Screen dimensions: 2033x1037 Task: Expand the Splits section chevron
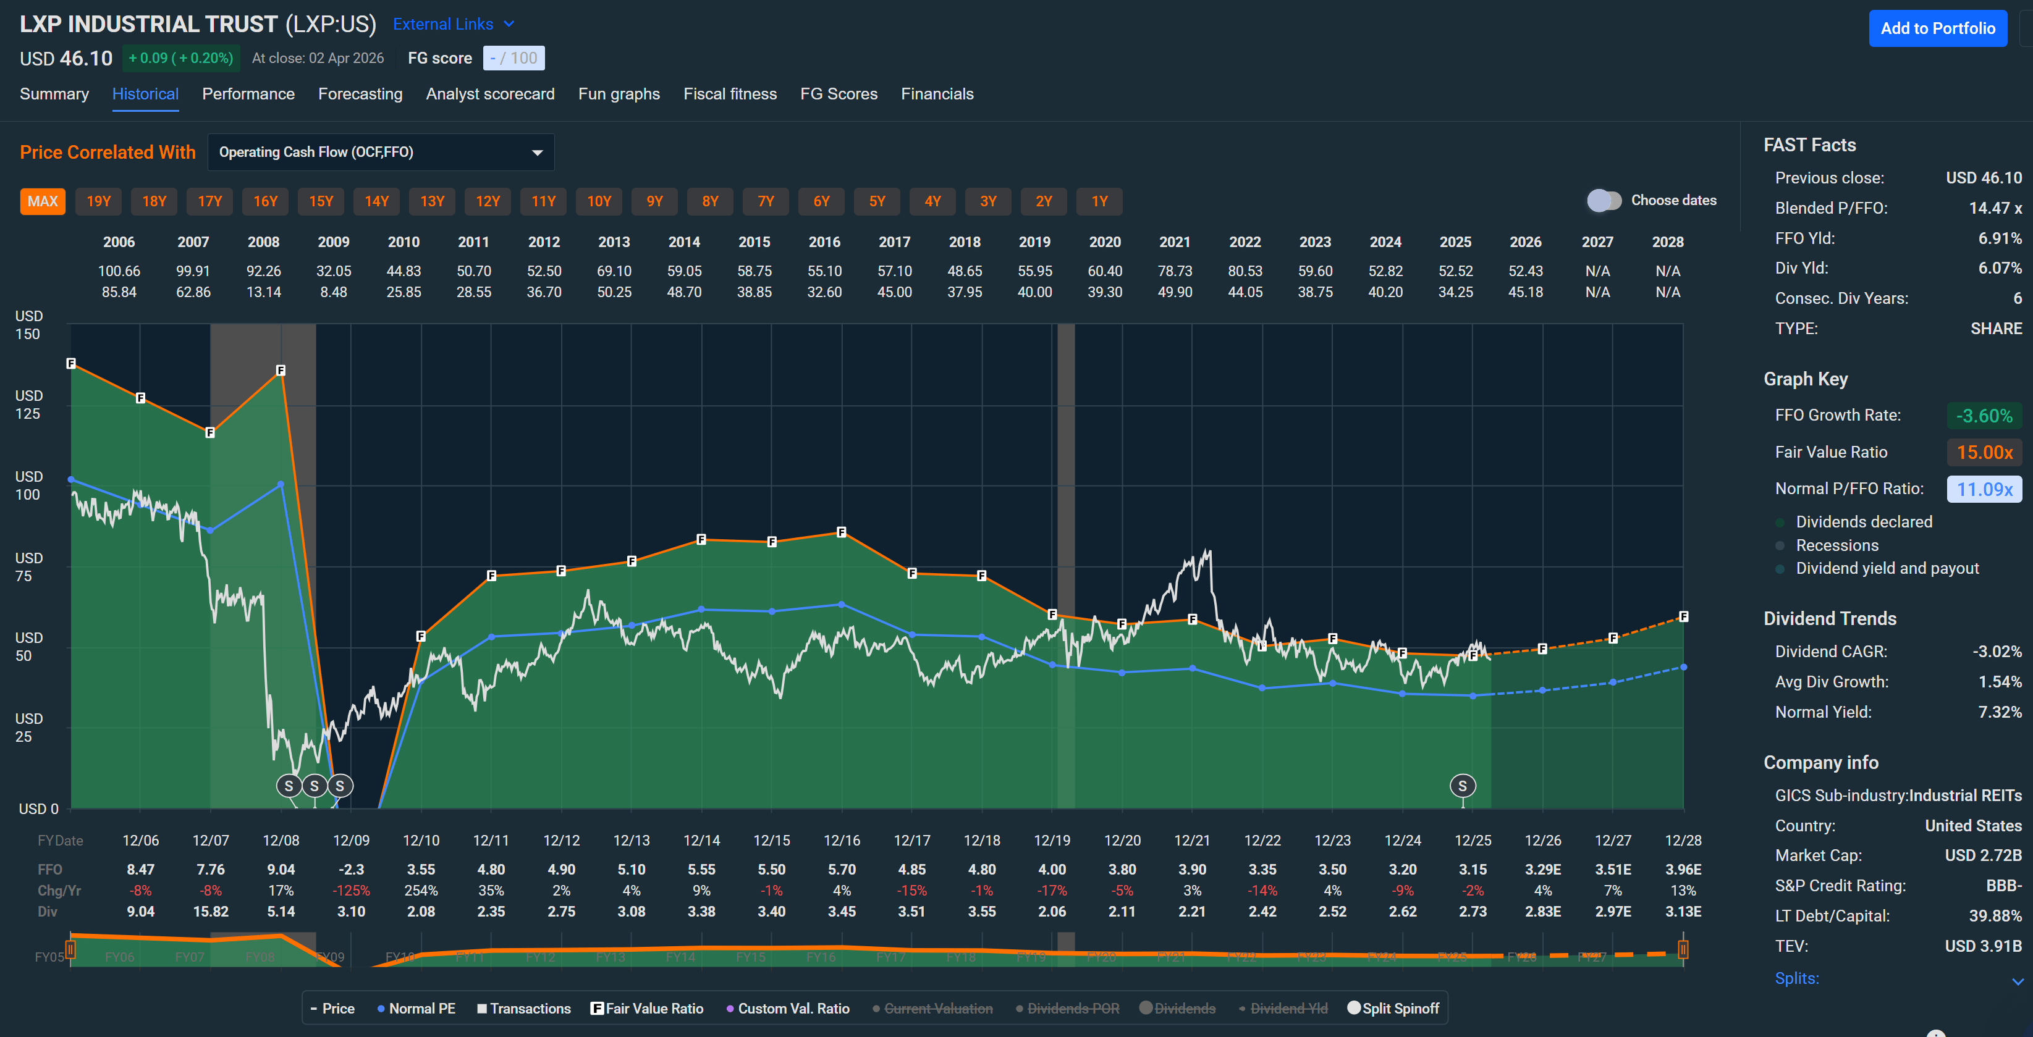(x=2017, y=981)
